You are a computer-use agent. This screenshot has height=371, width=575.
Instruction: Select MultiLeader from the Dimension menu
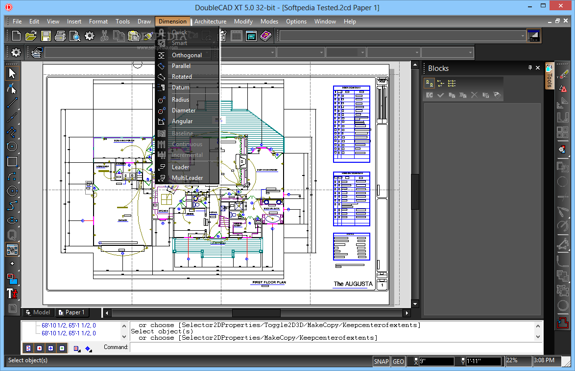click(187, 178)
